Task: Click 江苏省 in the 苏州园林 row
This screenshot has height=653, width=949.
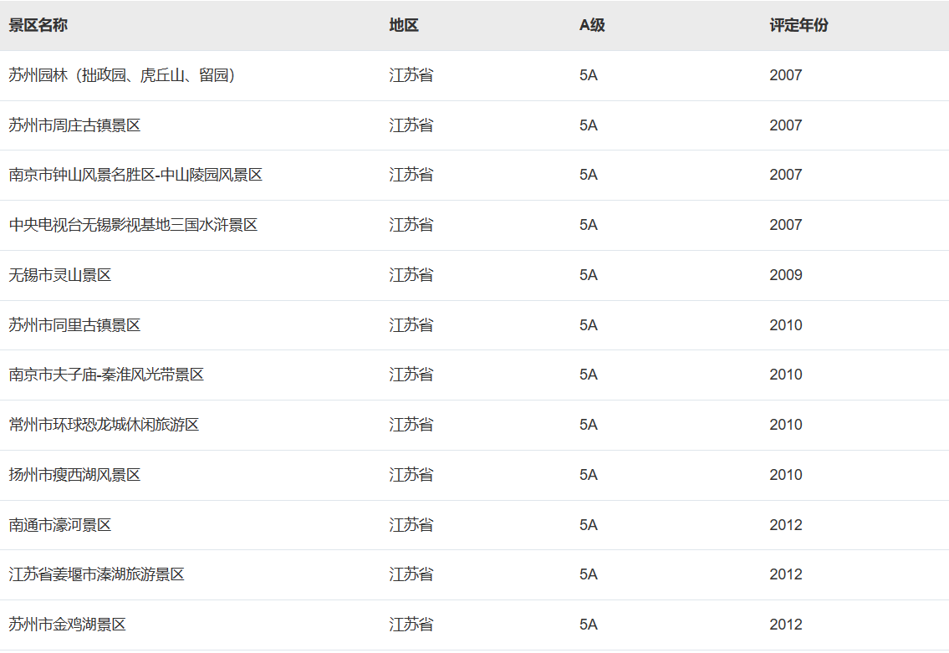Action: pyautogui.click(x=411, y=75)
